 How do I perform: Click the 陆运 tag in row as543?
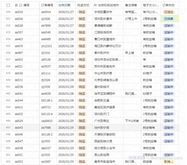coord(82,128)
